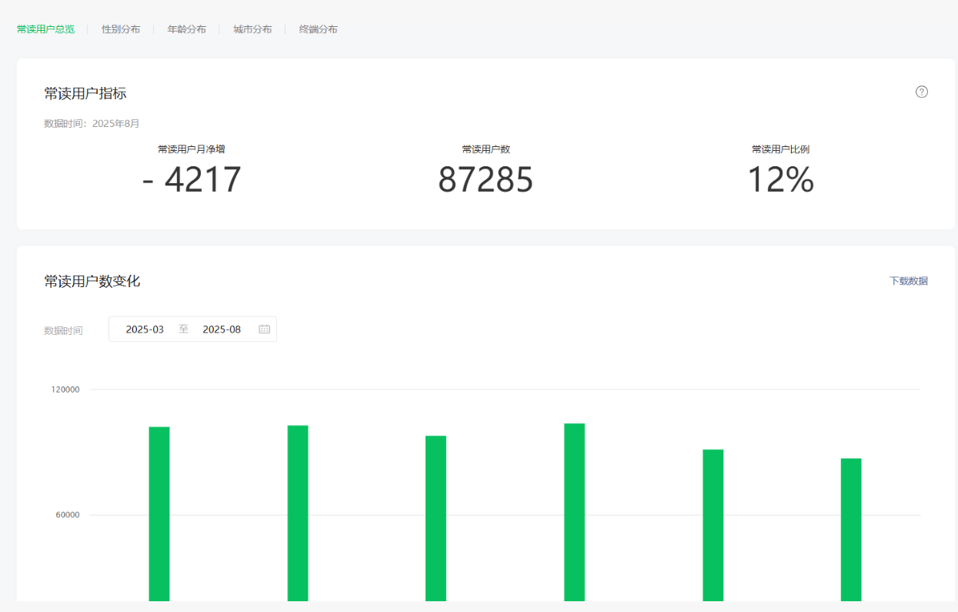The height and width of the screenshot is (612, 958).
Task: Open the 年龄分布 tab
Action: click(187, 29)
